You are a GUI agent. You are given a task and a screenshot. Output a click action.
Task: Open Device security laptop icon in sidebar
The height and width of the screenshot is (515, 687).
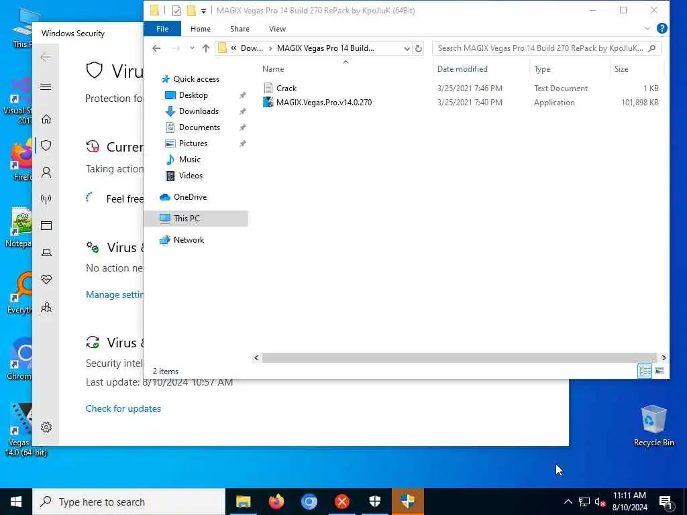pos(46,253)
